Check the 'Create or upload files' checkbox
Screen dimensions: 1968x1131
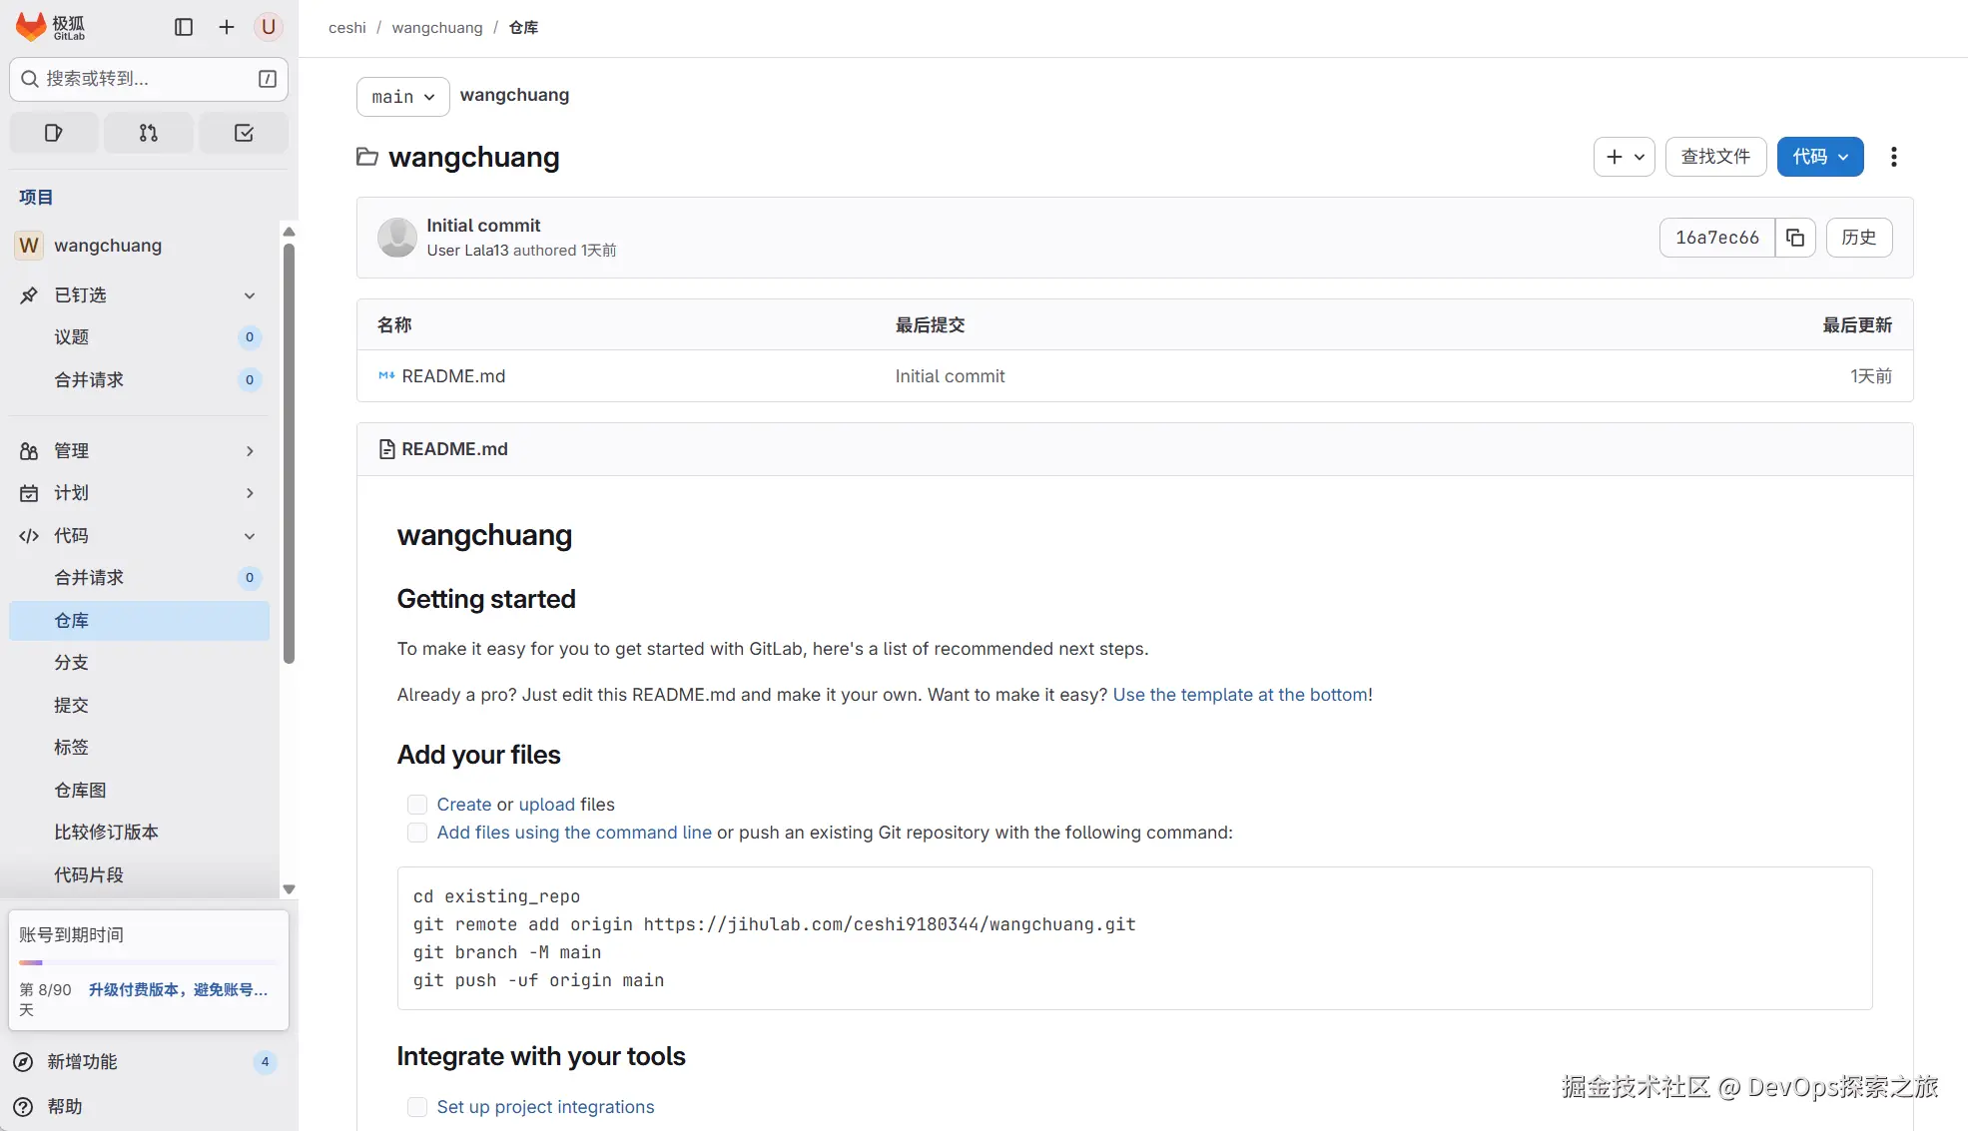pyautogui.click(x=417, y=805)
